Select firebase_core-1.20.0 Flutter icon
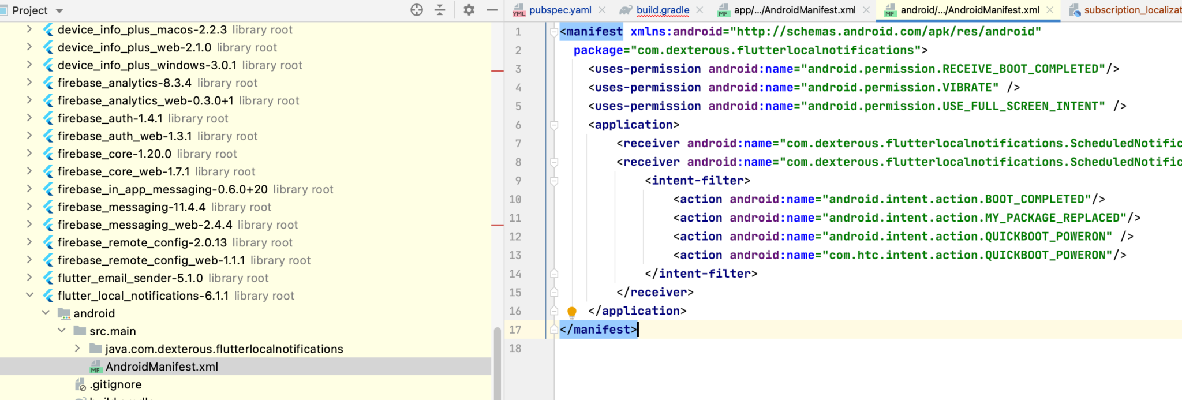This screenshot has width=1182, height=400. (x=48, y=154)
